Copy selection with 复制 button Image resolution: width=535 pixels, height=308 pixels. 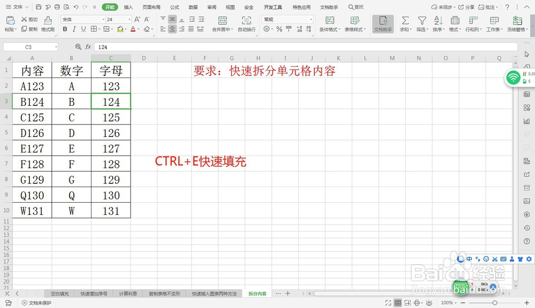pyautogui.click(x=29, y=29)
